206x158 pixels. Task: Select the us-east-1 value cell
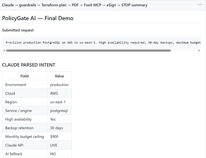coord(59,102)
